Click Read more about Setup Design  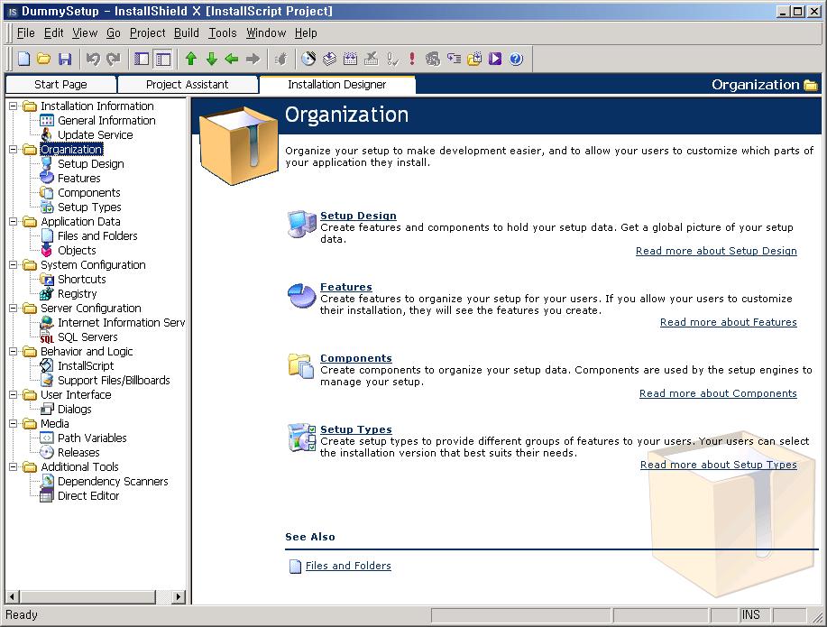(x=716, y=251)
